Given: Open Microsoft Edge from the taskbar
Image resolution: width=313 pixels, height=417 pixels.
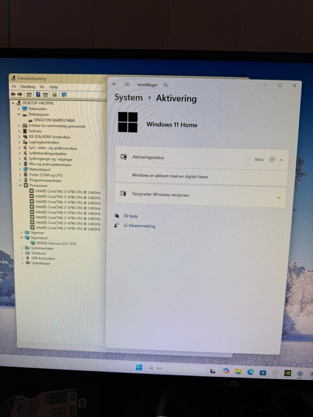Looking at the screenshot, I should tap(250, 372).
